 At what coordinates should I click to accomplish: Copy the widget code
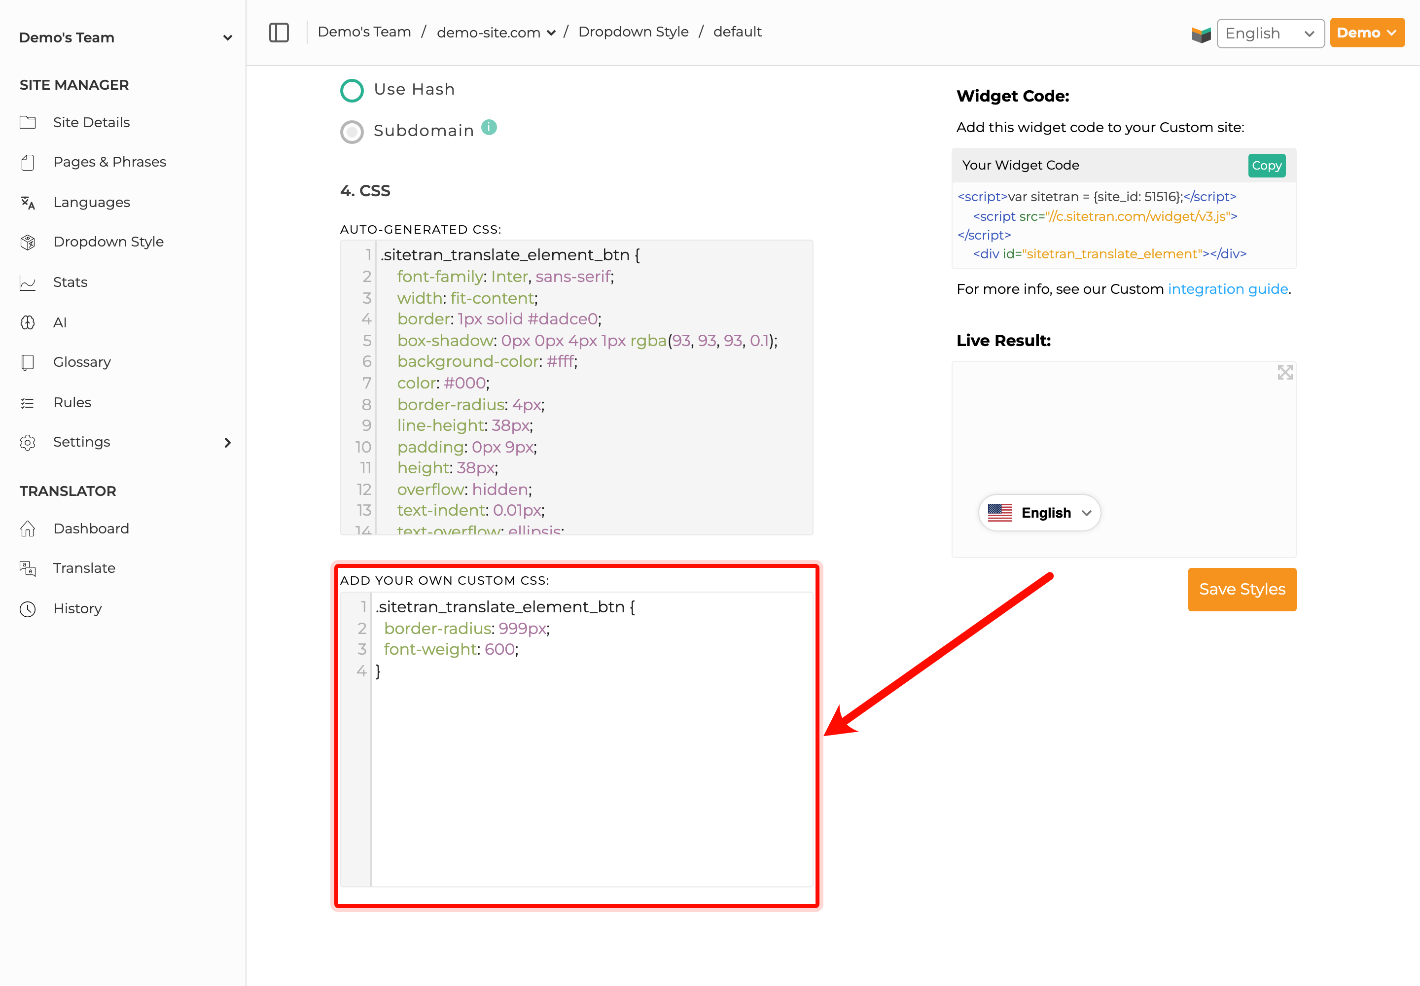(1267, 166)
